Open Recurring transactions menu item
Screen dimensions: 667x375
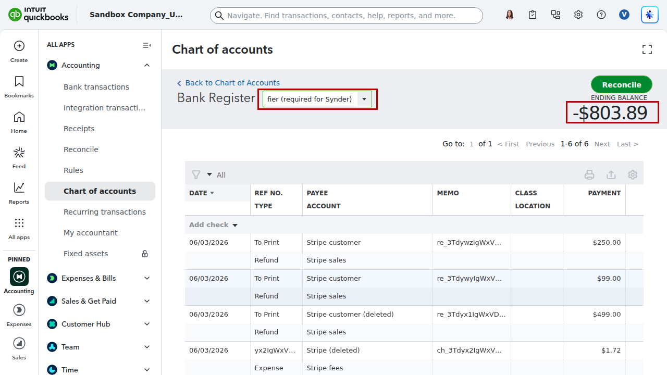tap(105, 212)
